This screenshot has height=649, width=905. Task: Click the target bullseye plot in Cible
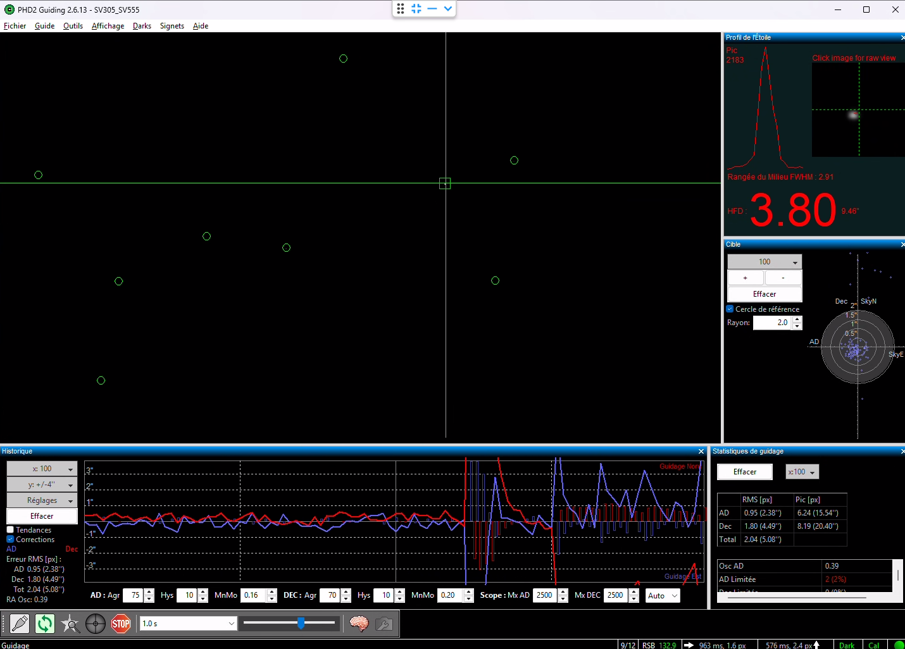point(858,347)
